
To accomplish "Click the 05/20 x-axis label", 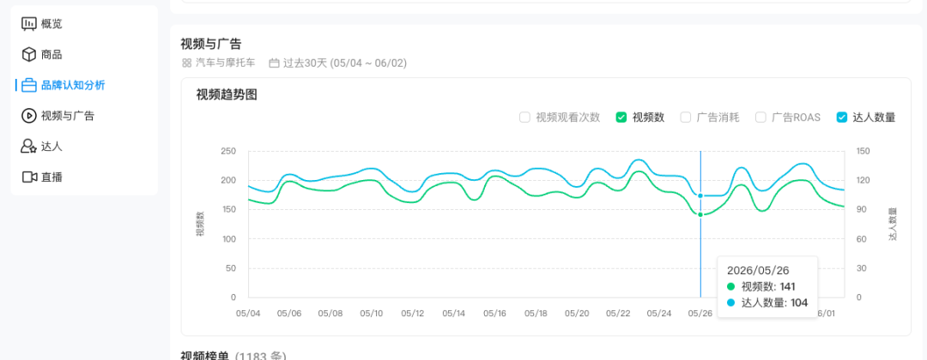I will point(577,314).
